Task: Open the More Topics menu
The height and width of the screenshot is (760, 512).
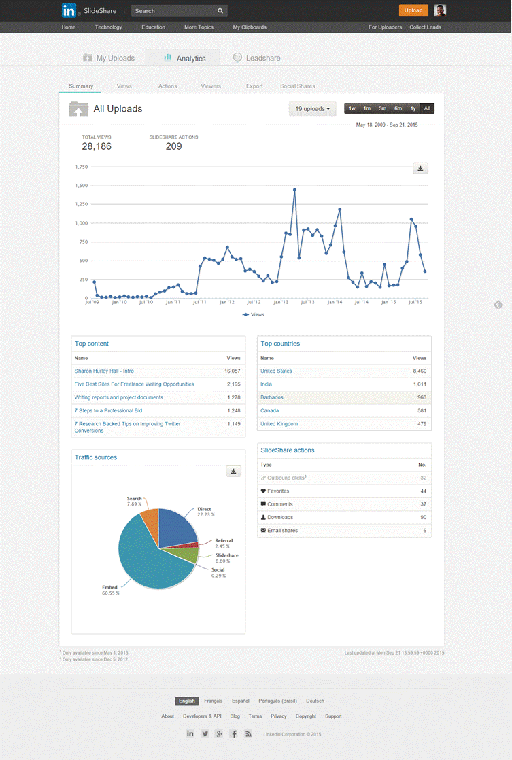Action: 199,27
